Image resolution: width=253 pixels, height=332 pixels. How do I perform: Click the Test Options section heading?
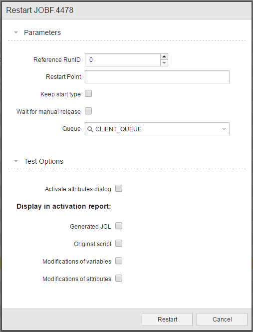click(x=43, y=161)
